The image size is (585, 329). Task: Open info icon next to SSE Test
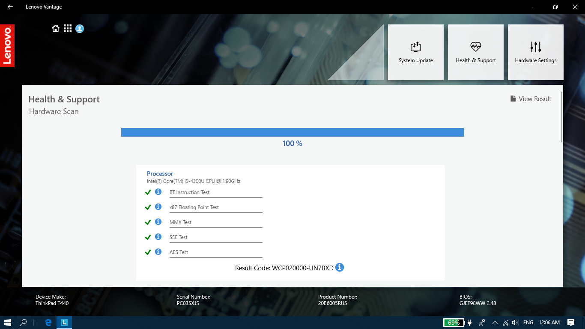(x=158, y=237)
